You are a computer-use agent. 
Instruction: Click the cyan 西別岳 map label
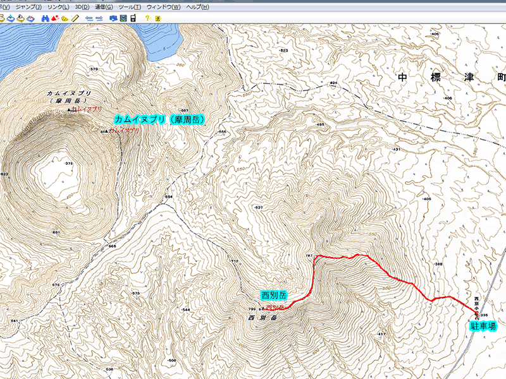274,295
